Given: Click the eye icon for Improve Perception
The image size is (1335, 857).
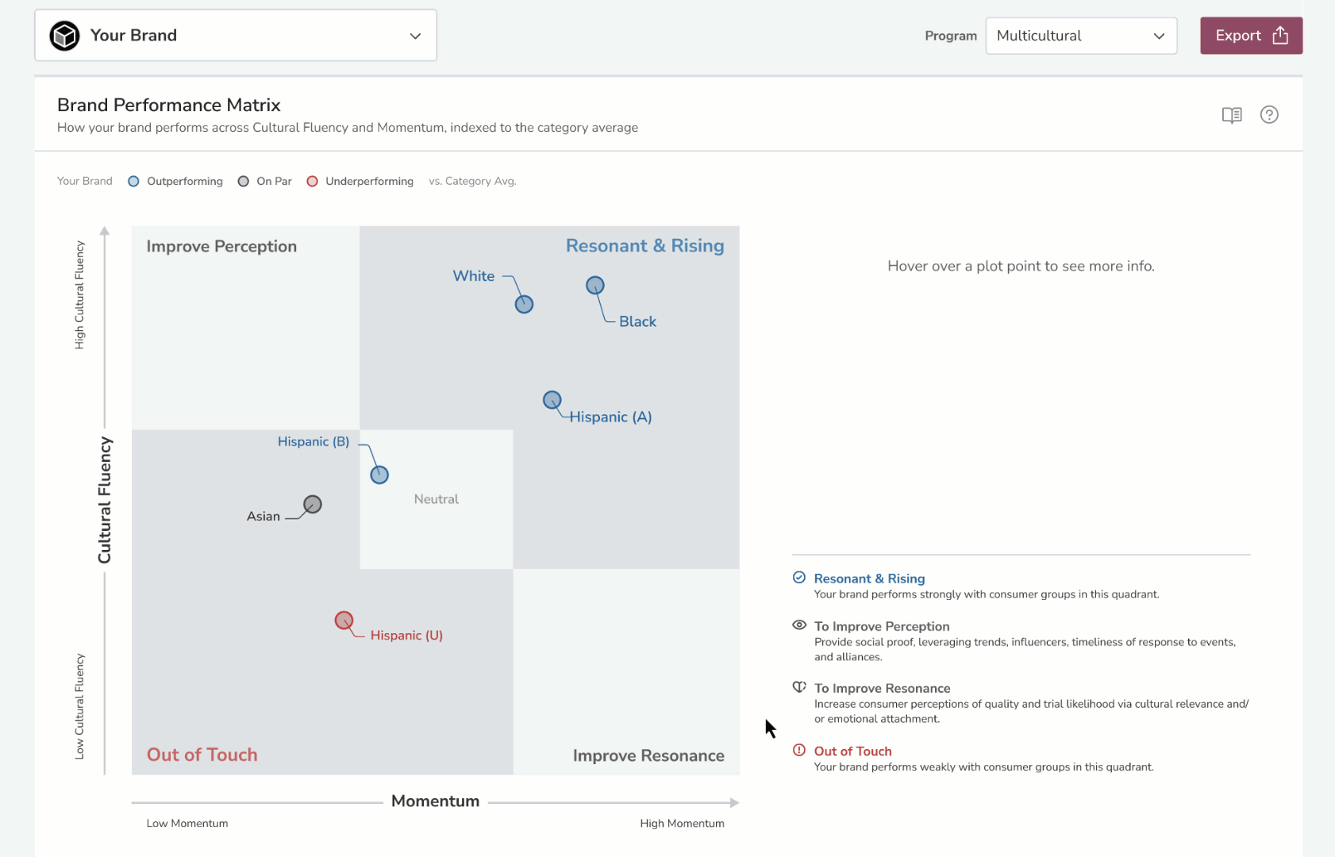Looking at the screenshot, I should tap(799, 625).
